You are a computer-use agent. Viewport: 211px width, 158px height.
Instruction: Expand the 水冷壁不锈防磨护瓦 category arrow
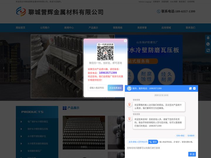[21, 136]
